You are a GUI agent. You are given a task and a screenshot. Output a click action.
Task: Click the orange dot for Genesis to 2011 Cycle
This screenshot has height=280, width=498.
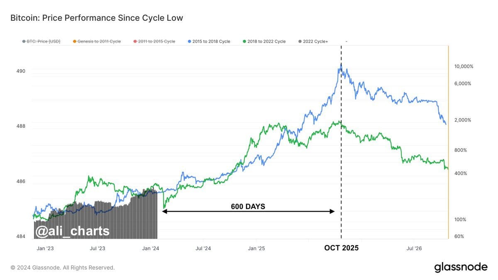point(74,41)
